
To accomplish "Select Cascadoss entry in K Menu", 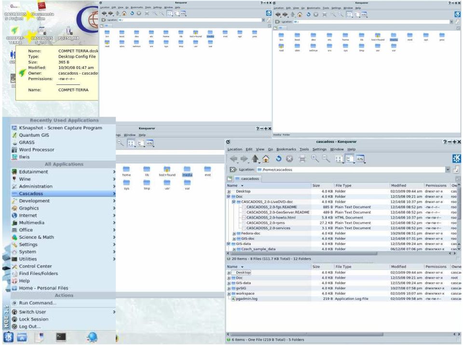I will (63, 194).
